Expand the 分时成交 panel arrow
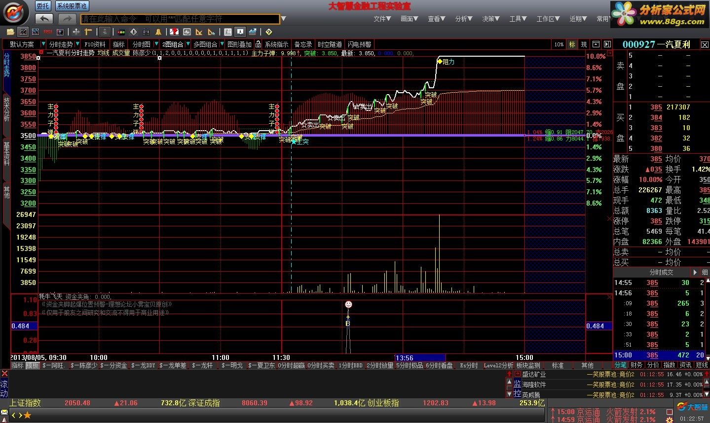Screen dimensions: 710x423 [695, 272]
